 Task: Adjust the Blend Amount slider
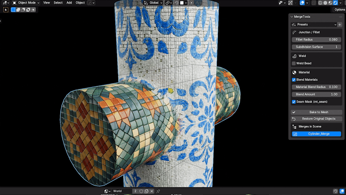point(317,94)
